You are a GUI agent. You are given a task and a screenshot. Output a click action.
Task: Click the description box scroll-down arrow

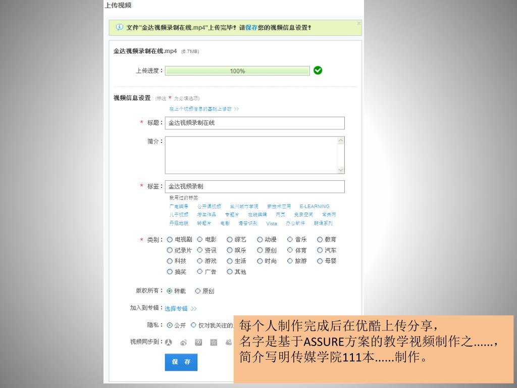(341, 170)
